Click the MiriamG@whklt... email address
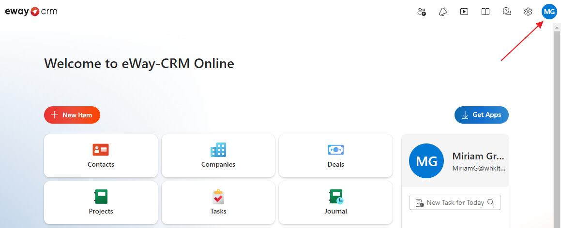This screenshot has height=228, width=561. click(479, 168)
